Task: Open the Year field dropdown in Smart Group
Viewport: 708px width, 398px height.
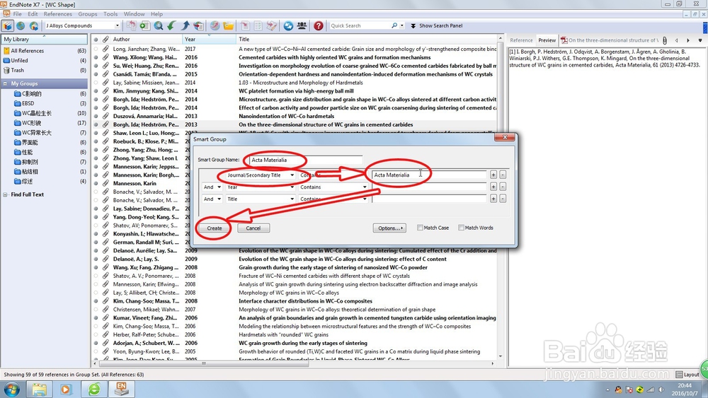Action: 292,187
